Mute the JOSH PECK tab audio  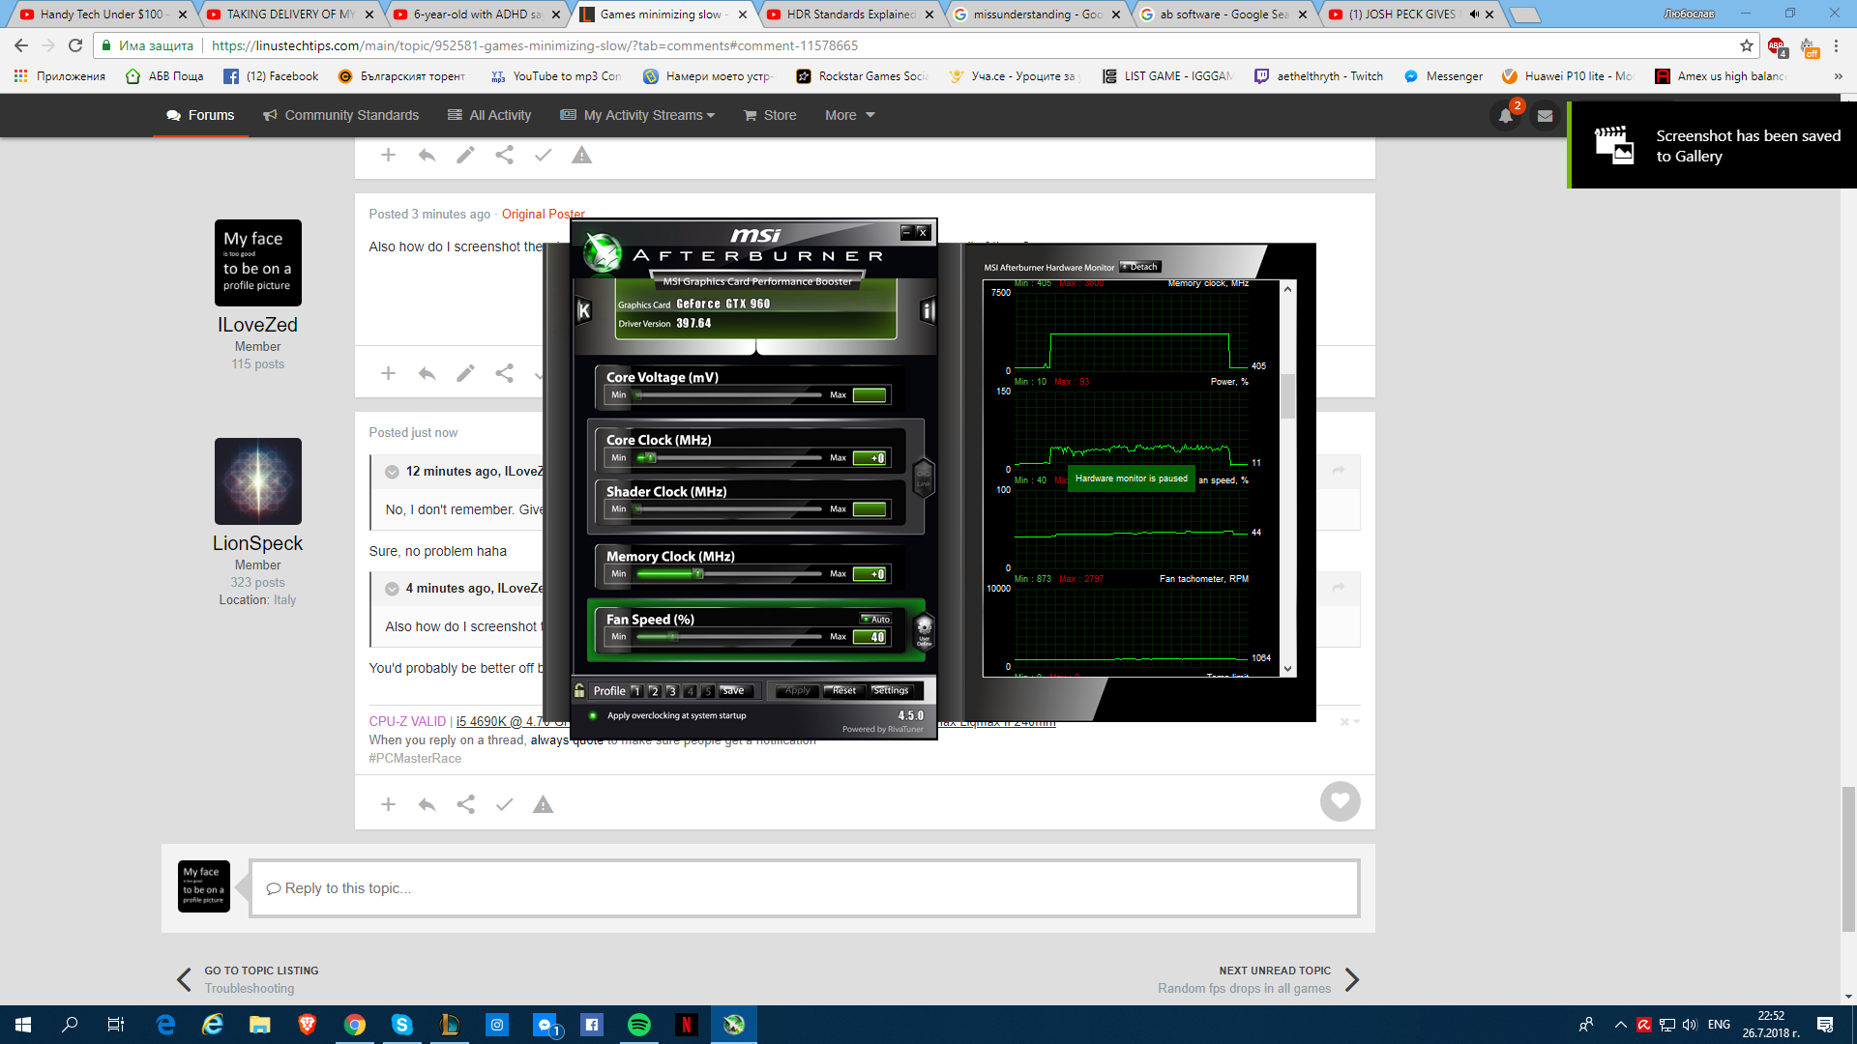pyautogui.click(x=1474, y=14)
